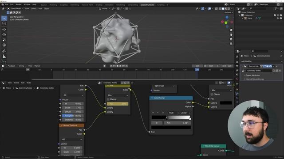Click Color1 black swatch in right Mix node
284x159 pixels.
[x=226, y=103]
